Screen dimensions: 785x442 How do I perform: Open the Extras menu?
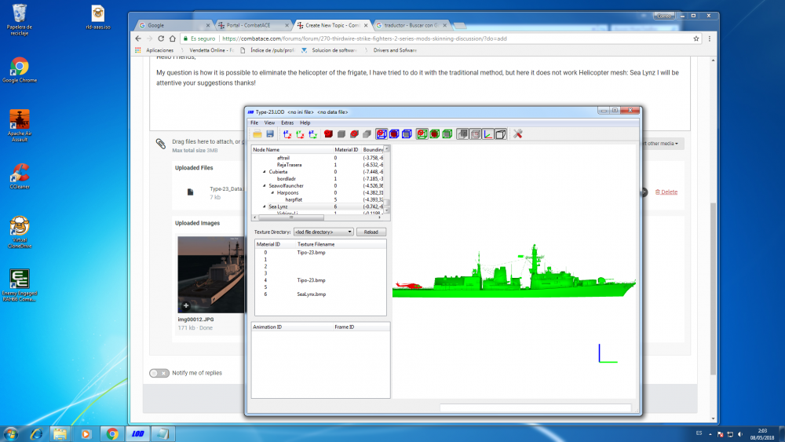click(x=287, y=122)
